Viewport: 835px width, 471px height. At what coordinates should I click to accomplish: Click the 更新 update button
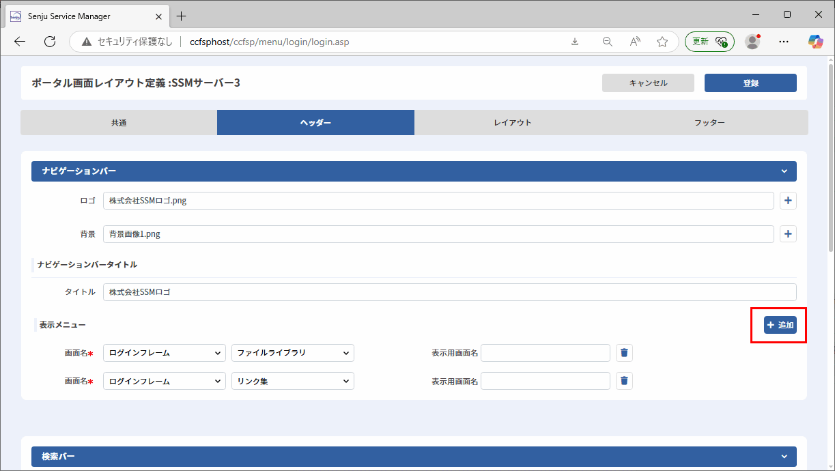click(709, 42)
